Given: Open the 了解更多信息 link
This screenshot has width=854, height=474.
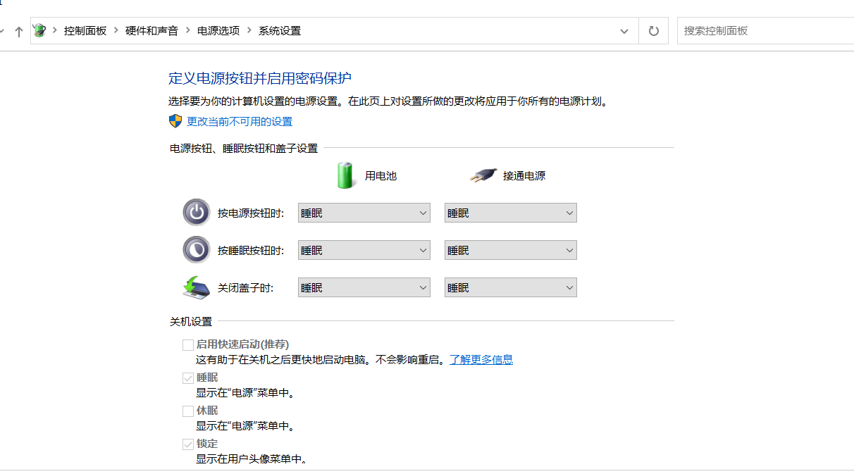Looking at the screenshot, I should coord(481,359).
